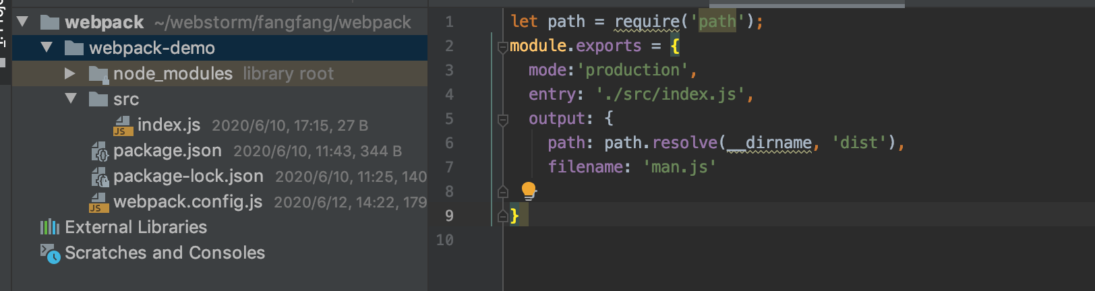This screenshot has width=1095, height=291.
Task: Collapse the webpack-demo folder arrow
Action: (47, 48)
